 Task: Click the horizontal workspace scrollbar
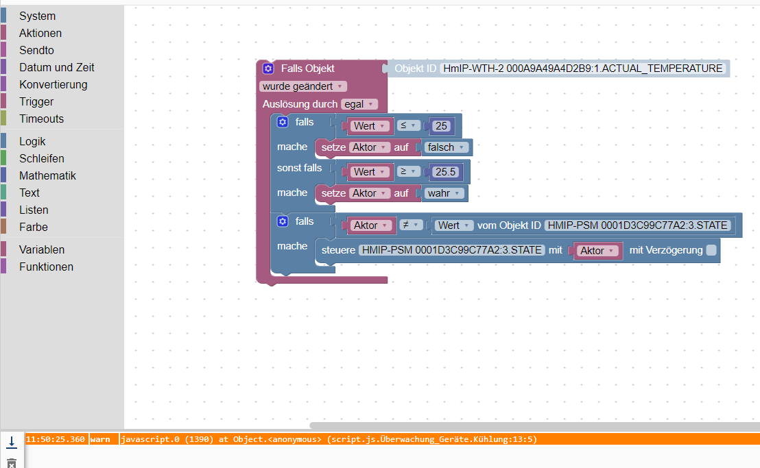pyautogui.click(x=534, y=426)
